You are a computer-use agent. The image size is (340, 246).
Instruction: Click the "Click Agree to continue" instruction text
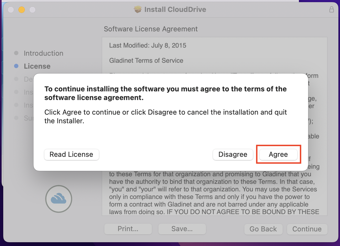166,117
